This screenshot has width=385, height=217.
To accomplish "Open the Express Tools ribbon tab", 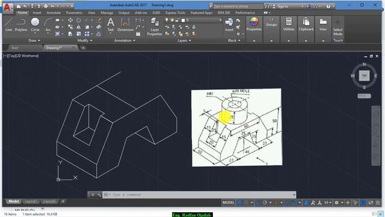I will pyautogui.click(x=175, y=13).
